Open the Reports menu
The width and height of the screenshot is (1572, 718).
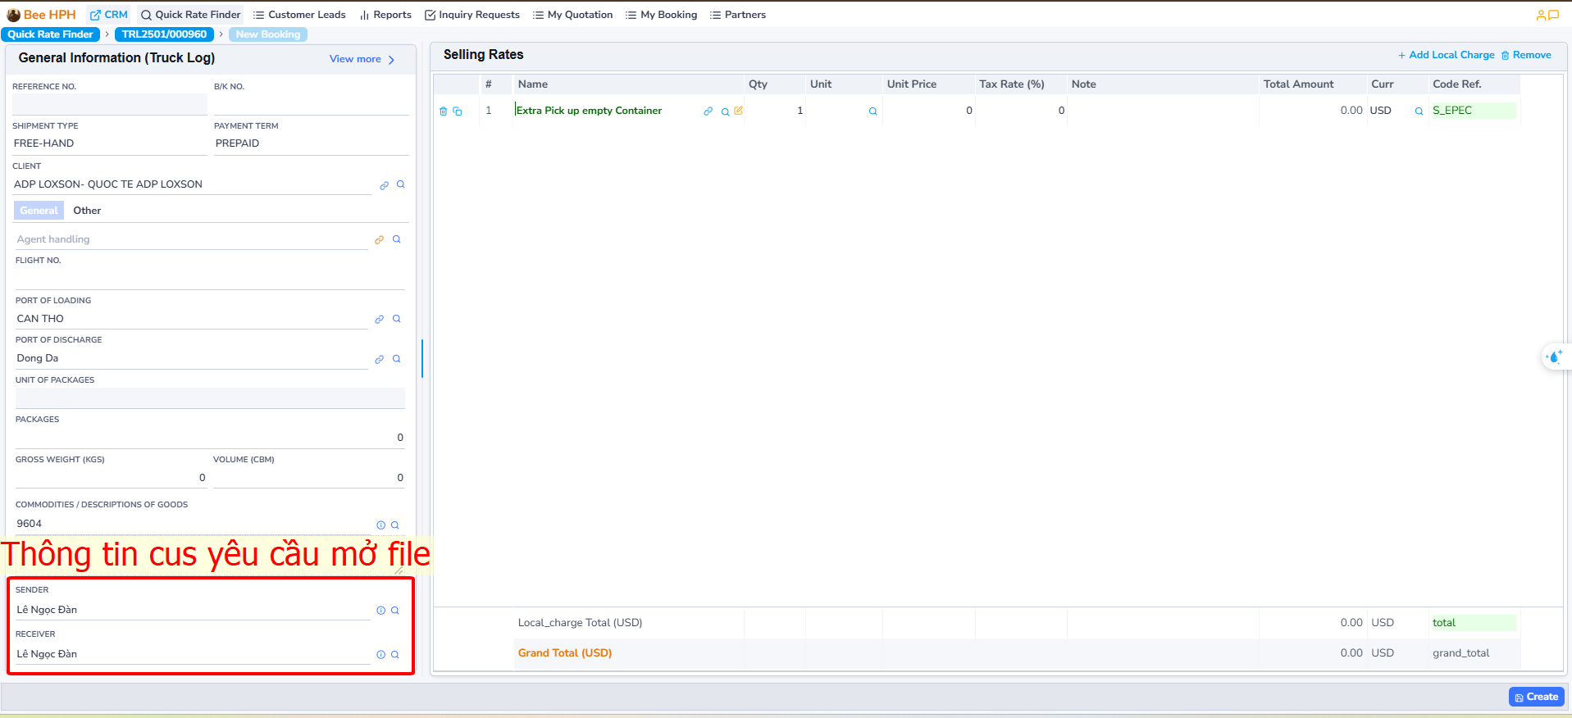click(x=385, y=15)
